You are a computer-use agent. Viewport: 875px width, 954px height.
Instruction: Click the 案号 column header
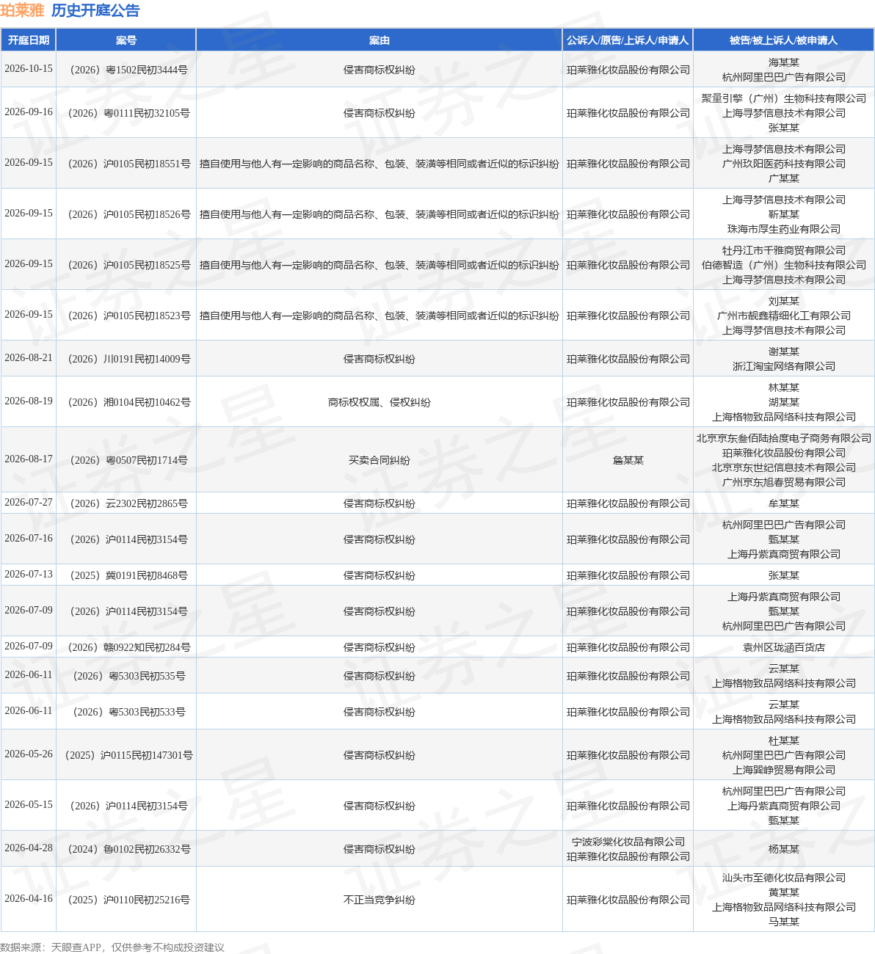click(x=126, y=40)
